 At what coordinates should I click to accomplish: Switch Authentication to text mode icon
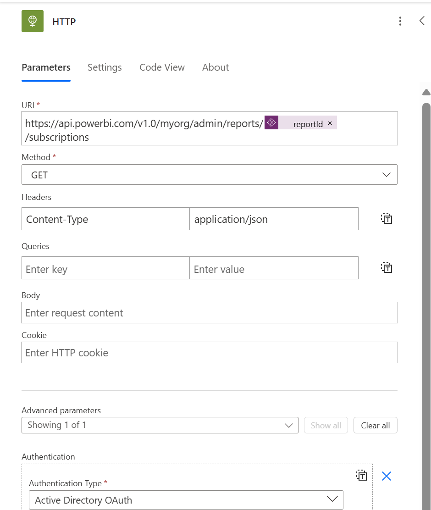point(362,476)
